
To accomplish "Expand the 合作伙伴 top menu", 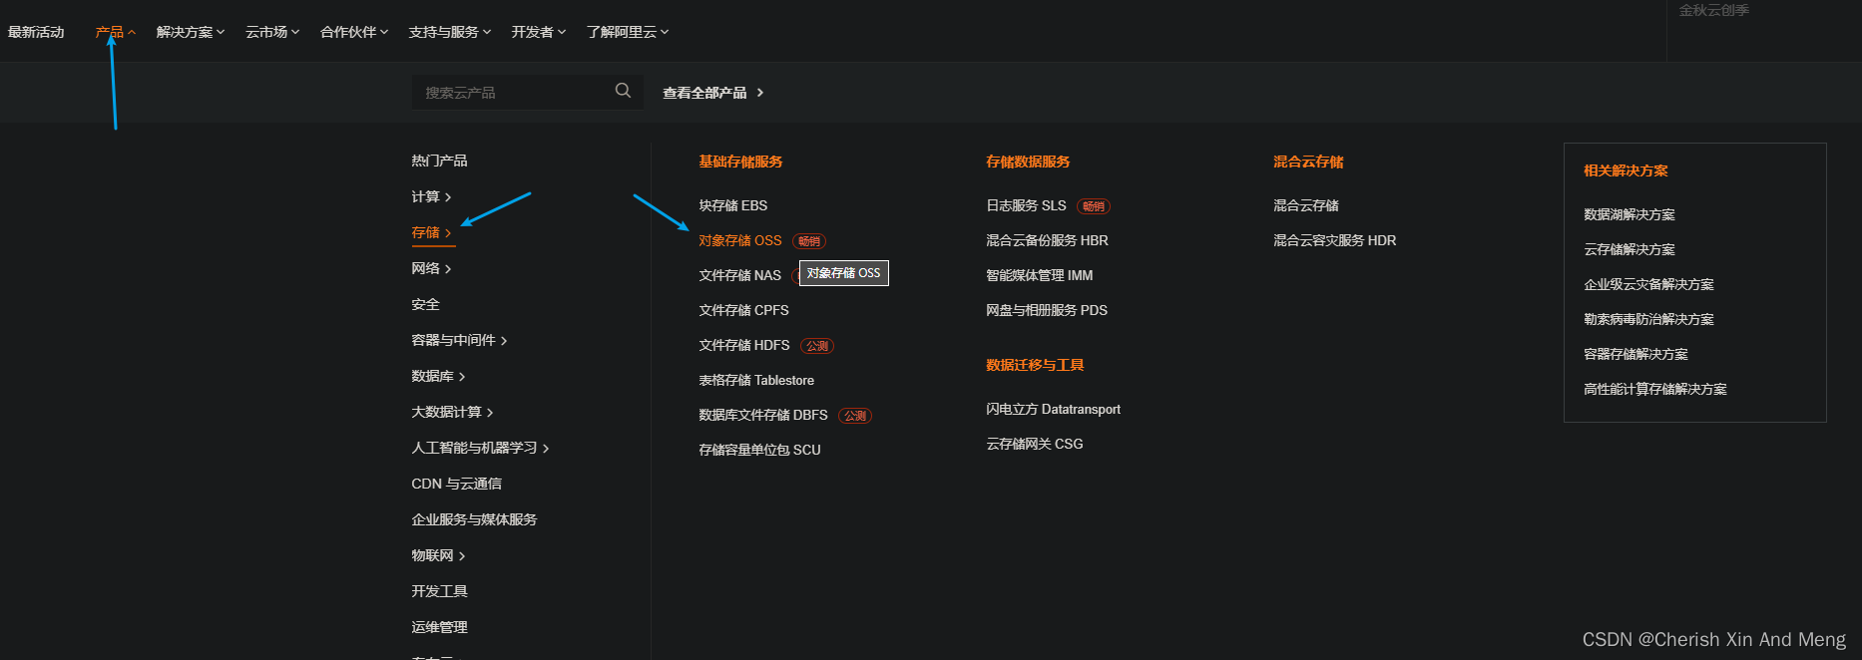I will tap(354, 32).
